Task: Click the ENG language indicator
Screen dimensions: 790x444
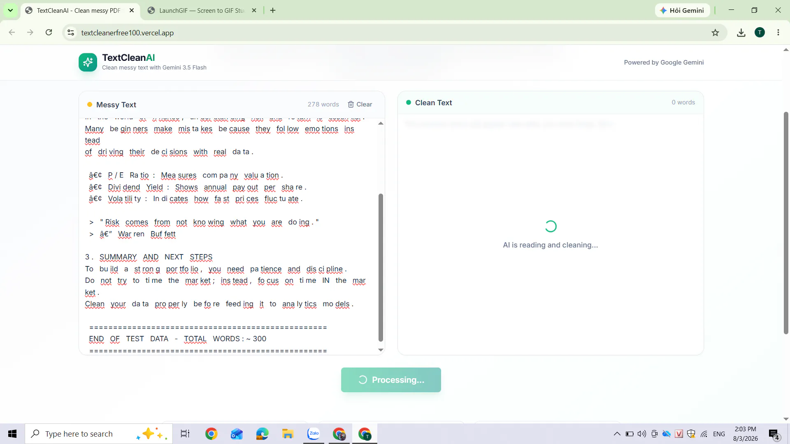Action: (719, 434)
